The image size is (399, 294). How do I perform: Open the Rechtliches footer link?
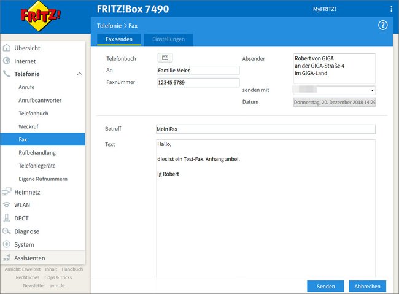coord(28,277)
